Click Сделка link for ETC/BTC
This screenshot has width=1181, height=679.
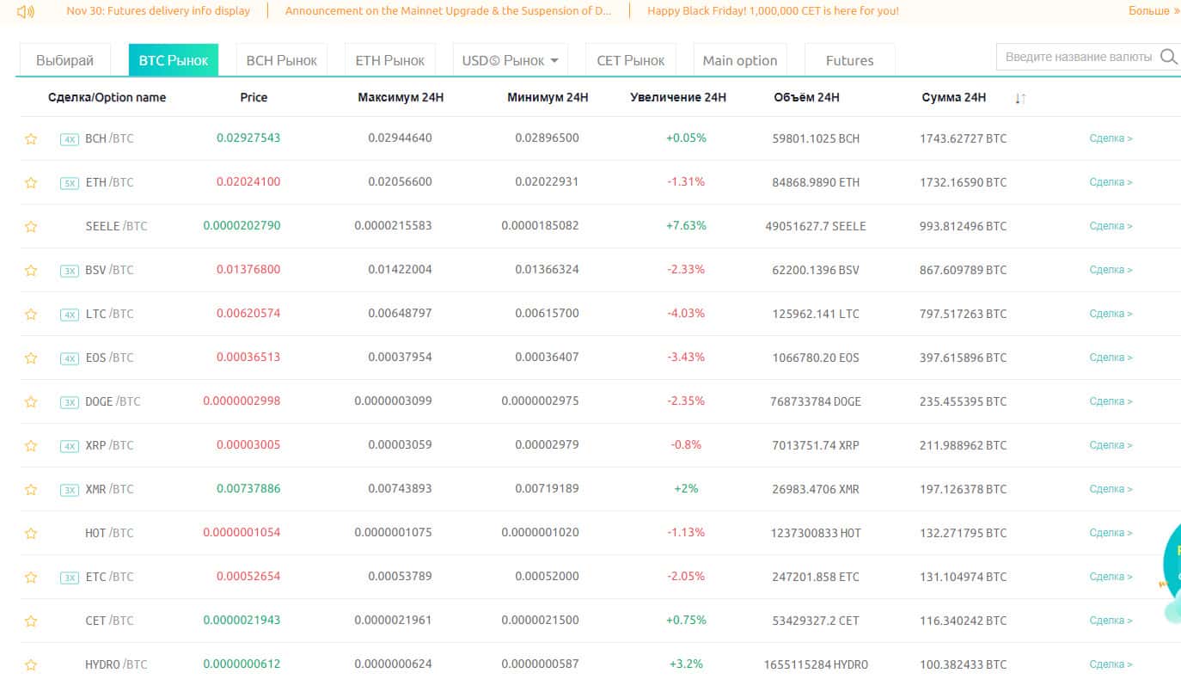point(1111,577)
